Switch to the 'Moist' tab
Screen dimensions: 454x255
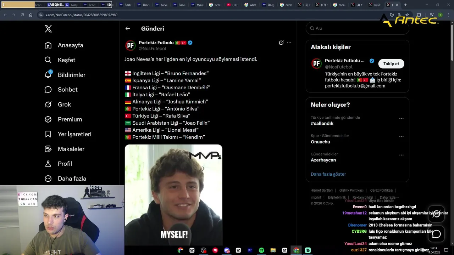pos(197,5)
